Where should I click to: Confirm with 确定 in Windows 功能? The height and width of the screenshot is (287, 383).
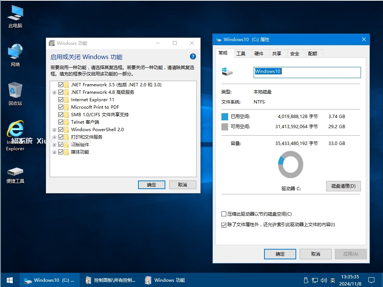[x=151, y=185]
